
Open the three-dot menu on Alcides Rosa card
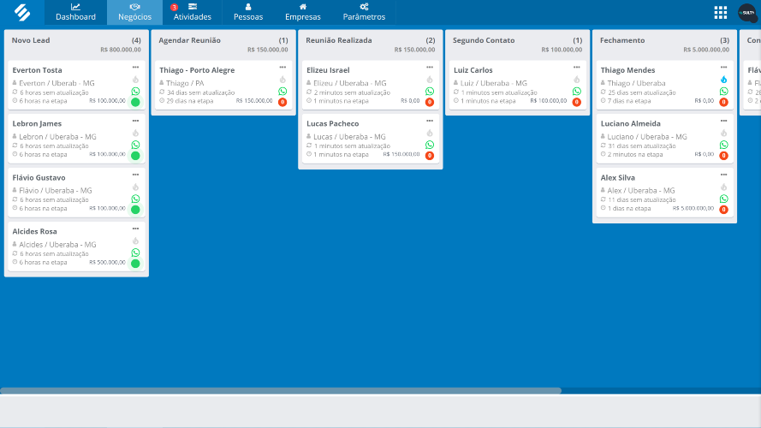click(x=135, y=229)
